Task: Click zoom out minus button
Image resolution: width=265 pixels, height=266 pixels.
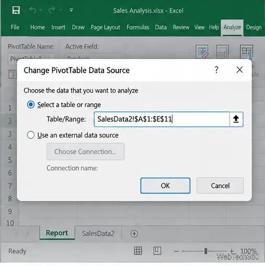Action: (x=176, y=251)
